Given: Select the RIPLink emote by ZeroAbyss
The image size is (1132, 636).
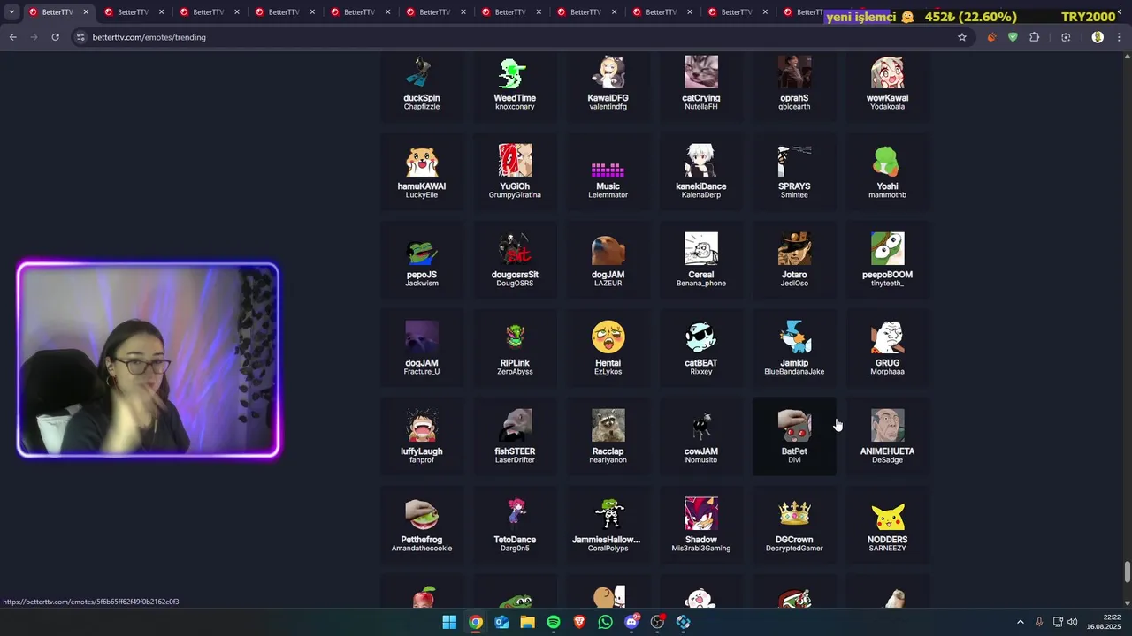Looking at the screenshot, I should (x=515, y=349).
